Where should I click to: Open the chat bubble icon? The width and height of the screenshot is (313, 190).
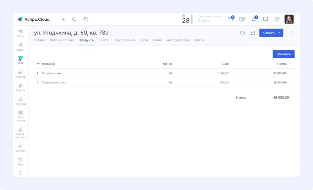pos(266,19)
